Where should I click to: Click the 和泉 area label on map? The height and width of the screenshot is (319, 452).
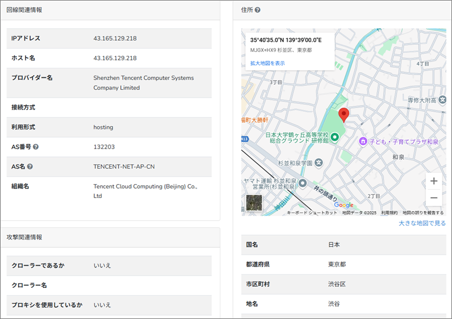[398, 157]
